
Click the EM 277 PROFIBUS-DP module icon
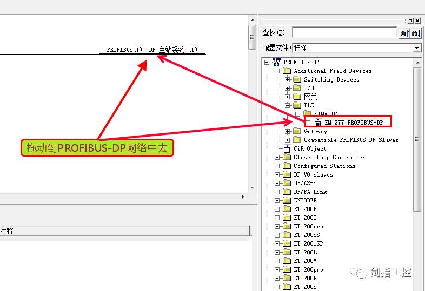click(x=317, y=123)
